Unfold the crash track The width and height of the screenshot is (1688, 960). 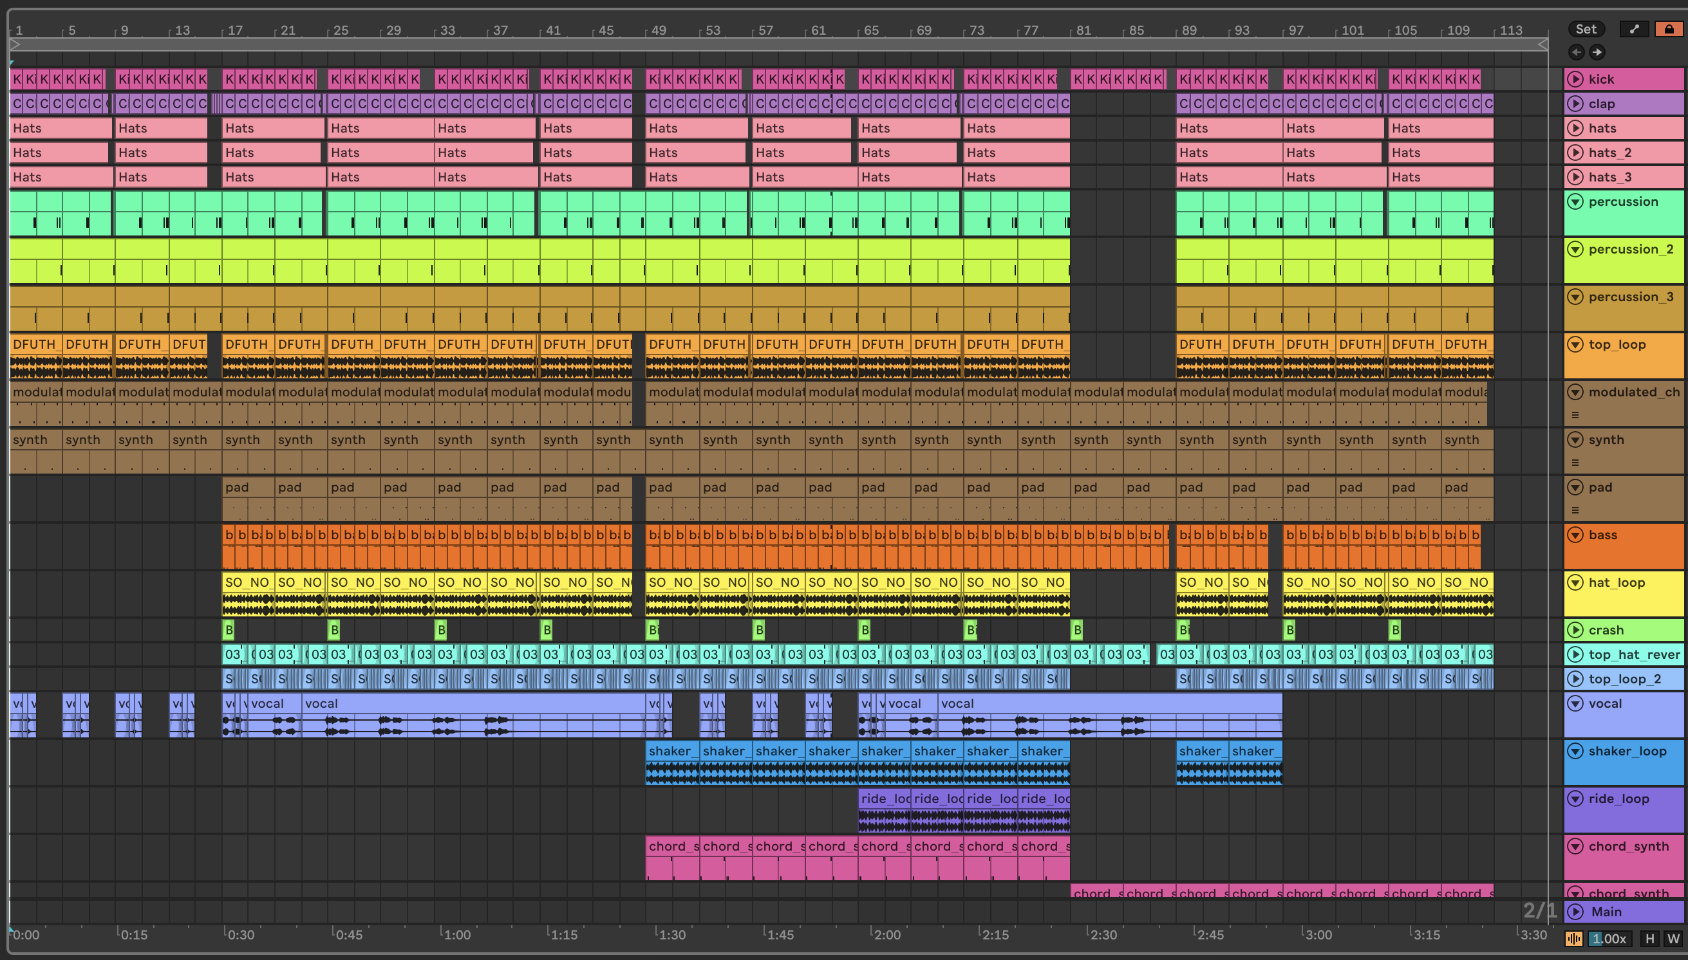point(1575,630)
